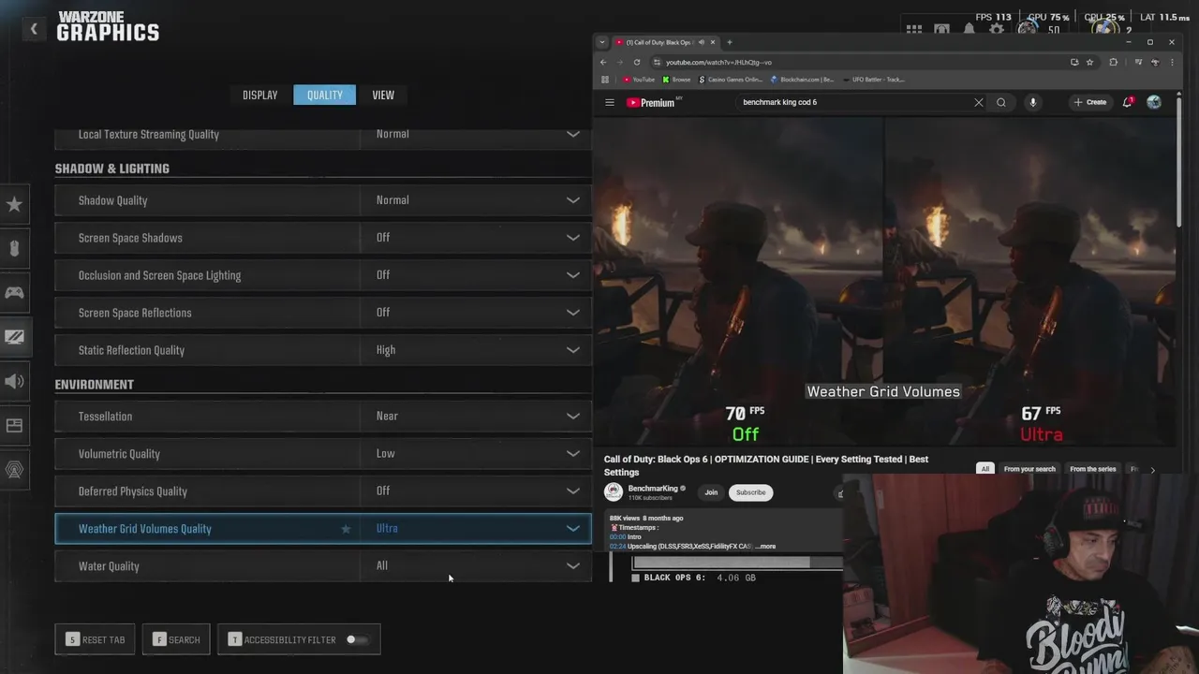
Task: Open Keyboard & Mouse settings sidebar icon
Action: [x=14, y=248]
